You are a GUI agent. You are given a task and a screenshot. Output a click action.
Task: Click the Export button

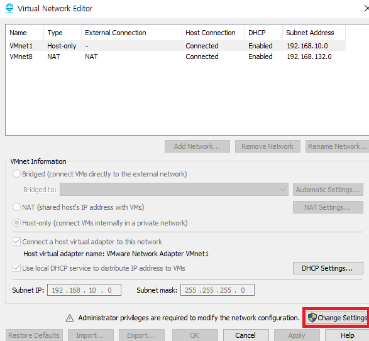point(141,335)
